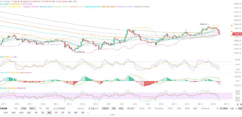
Task: Click the × icon after 月K timeframe
Action: [x=88, y=113]
